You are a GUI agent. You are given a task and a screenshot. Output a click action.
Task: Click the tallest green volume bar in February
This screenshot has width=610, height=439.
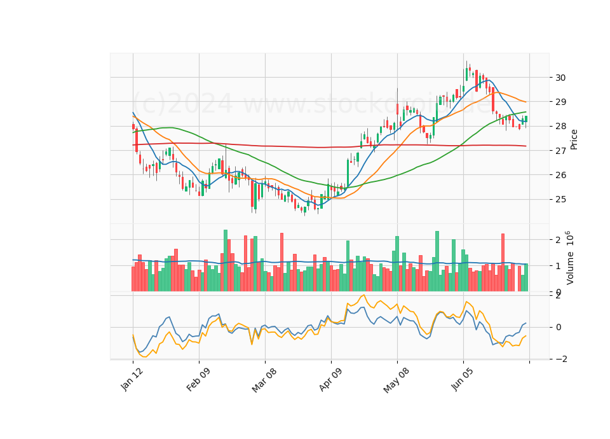(x=226, y=261)
